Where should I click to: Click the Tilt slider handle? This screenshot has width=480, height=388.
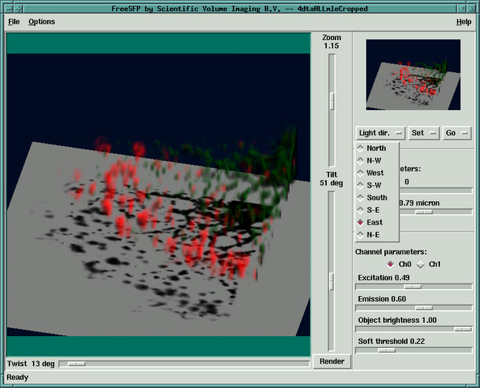tap(332, 281)
